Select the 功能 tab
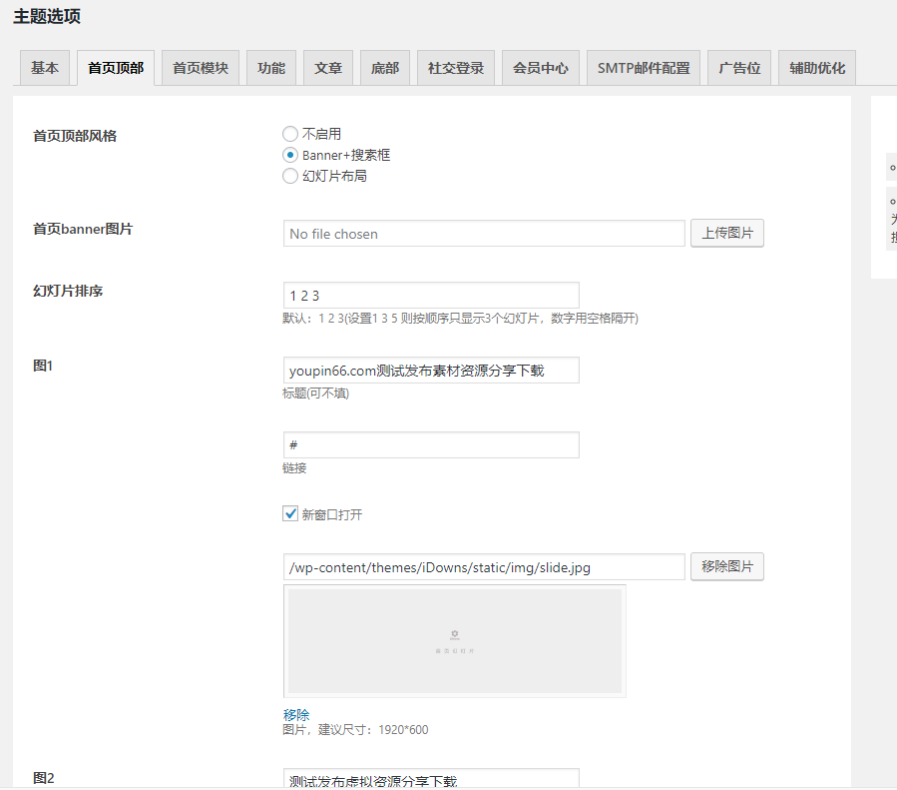The height and width of the screenshot is (790, 897). tap(270, 67)
